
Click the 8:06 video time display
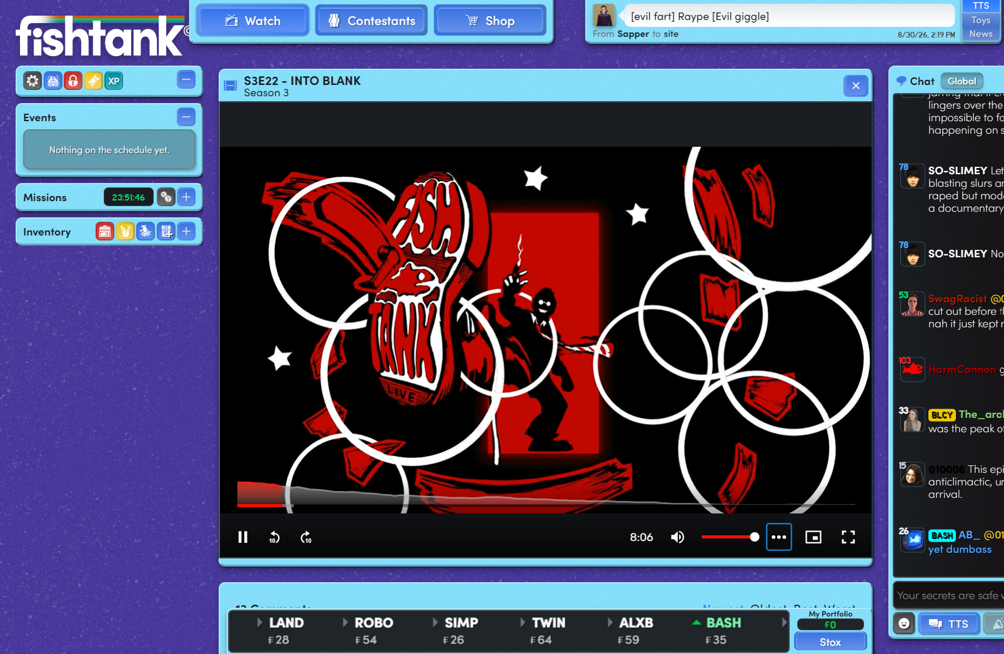coord(641,537)
